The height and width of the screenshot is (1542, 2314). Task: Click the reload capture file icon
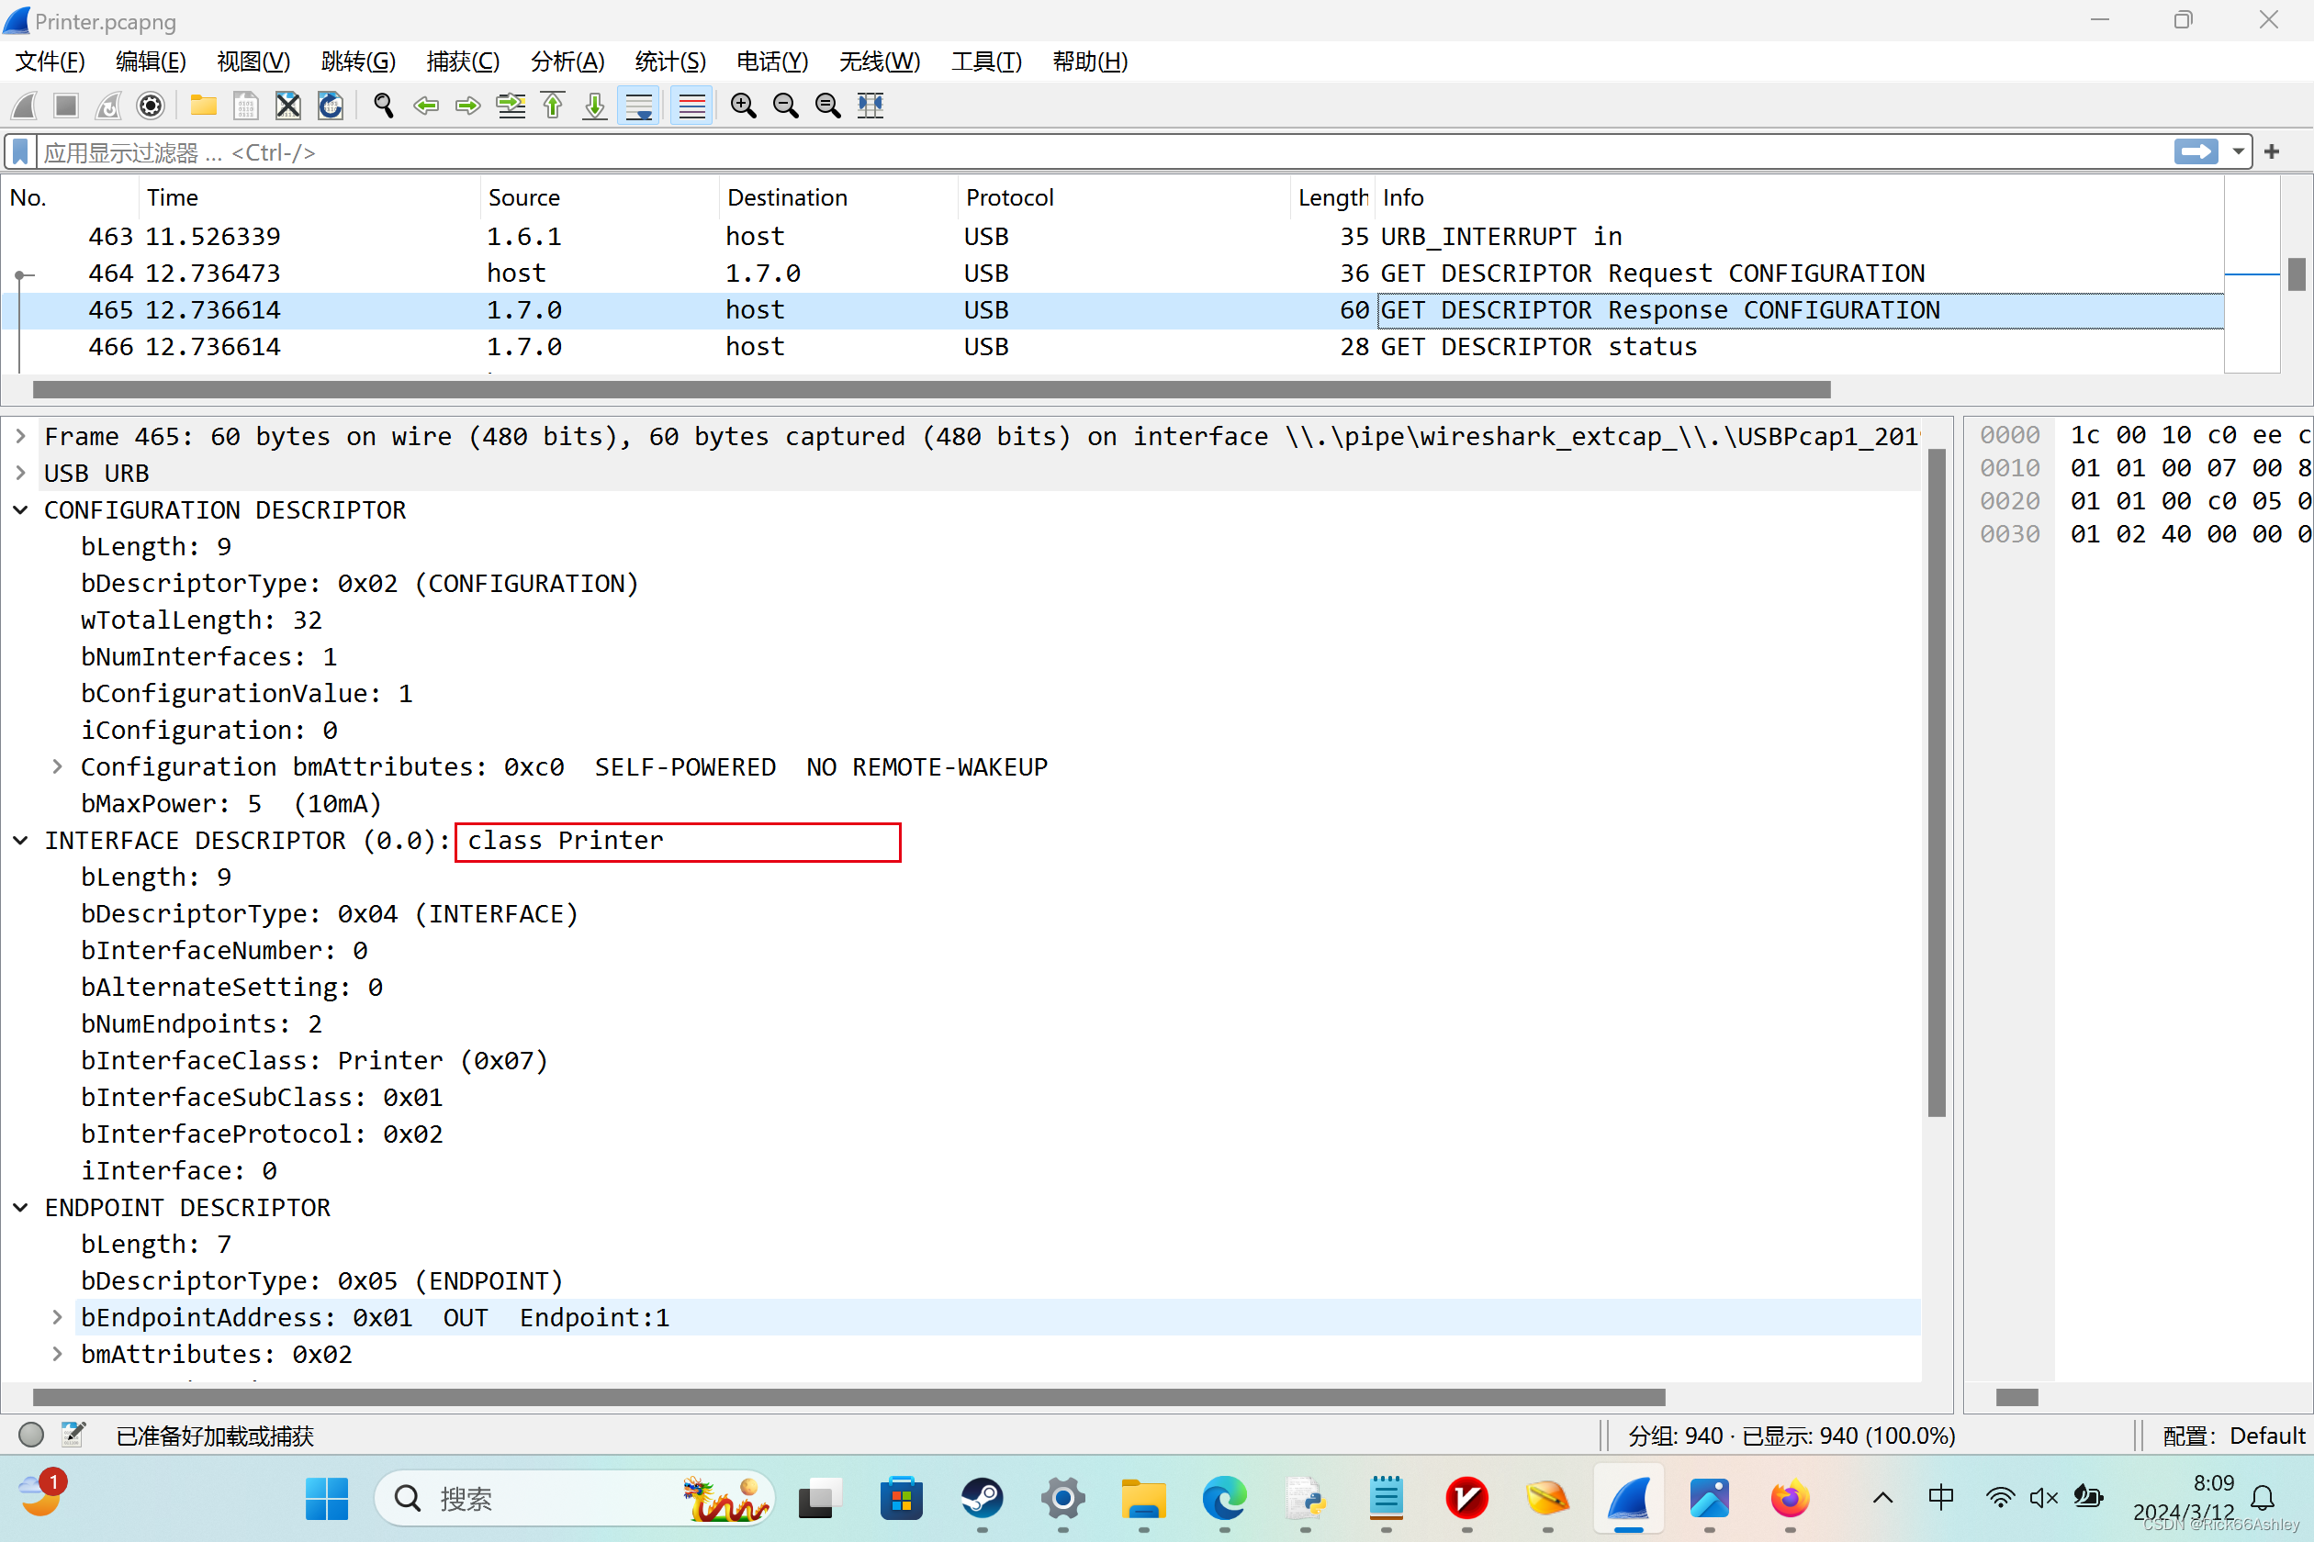click(330, 106)
